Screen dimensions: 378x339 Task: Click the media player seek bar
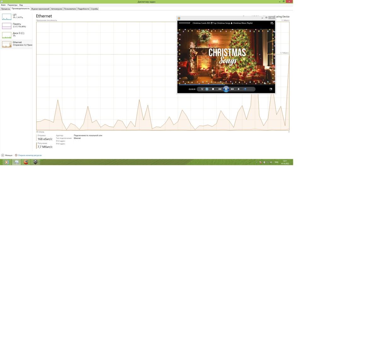(x=226, y=85)
